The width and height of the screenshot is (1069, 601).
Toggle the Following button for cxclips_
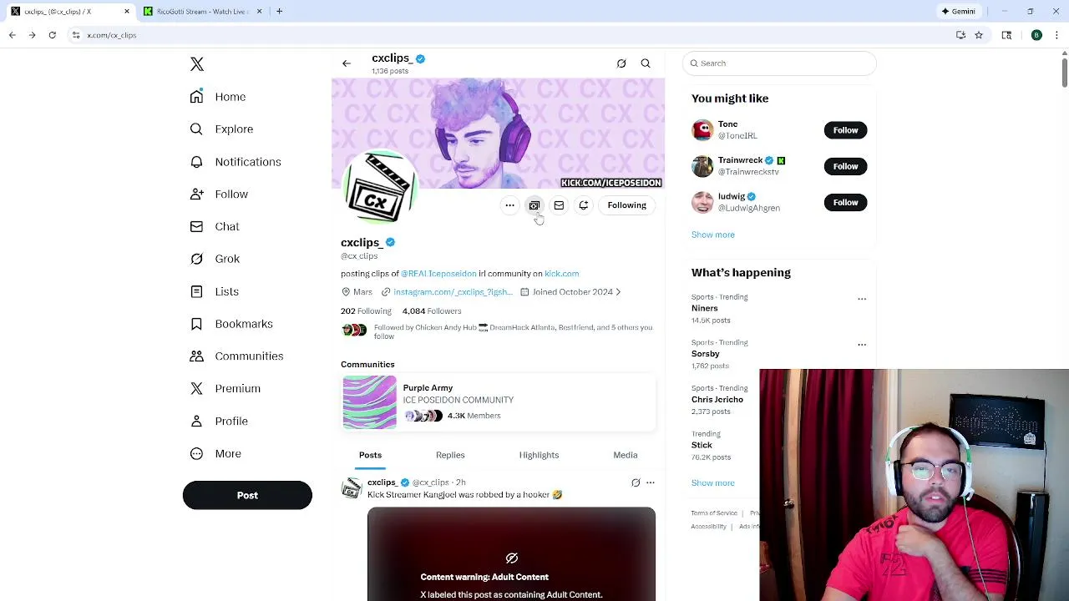(x=626, y=205)
